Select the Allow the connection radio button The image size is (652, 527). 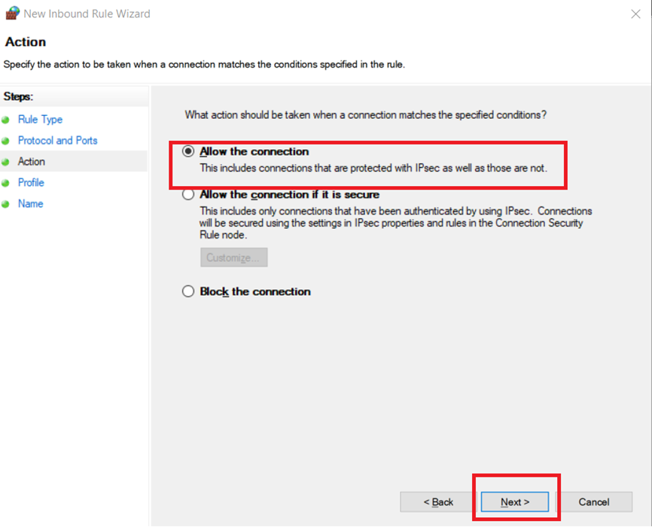188,151
